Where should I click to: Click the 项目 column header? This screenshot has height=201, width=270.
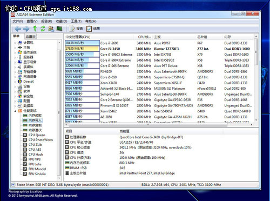(x=91, y=131)
